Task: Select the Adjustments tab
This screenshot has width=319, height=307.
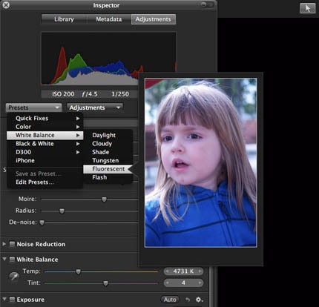Action: tap(154, 19)
